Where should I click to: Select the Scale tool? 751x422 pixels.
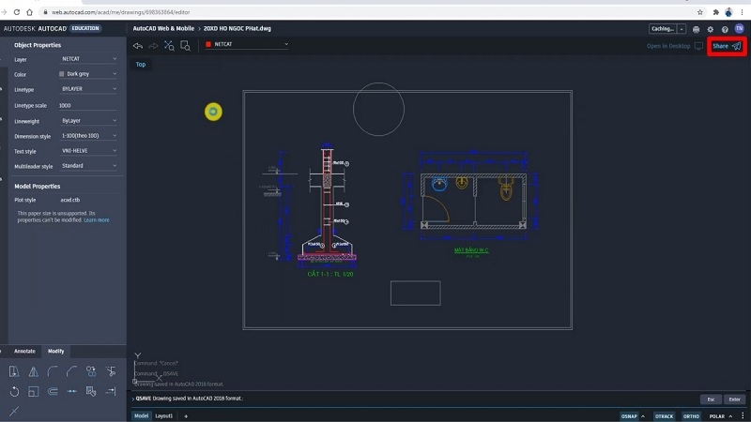pos(34,391)
